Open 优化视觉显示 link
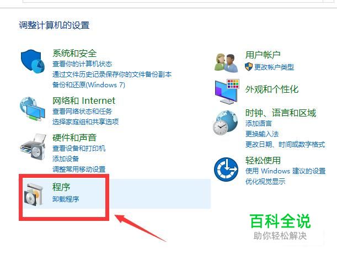 pyautogui.click(x=265, y=181)
